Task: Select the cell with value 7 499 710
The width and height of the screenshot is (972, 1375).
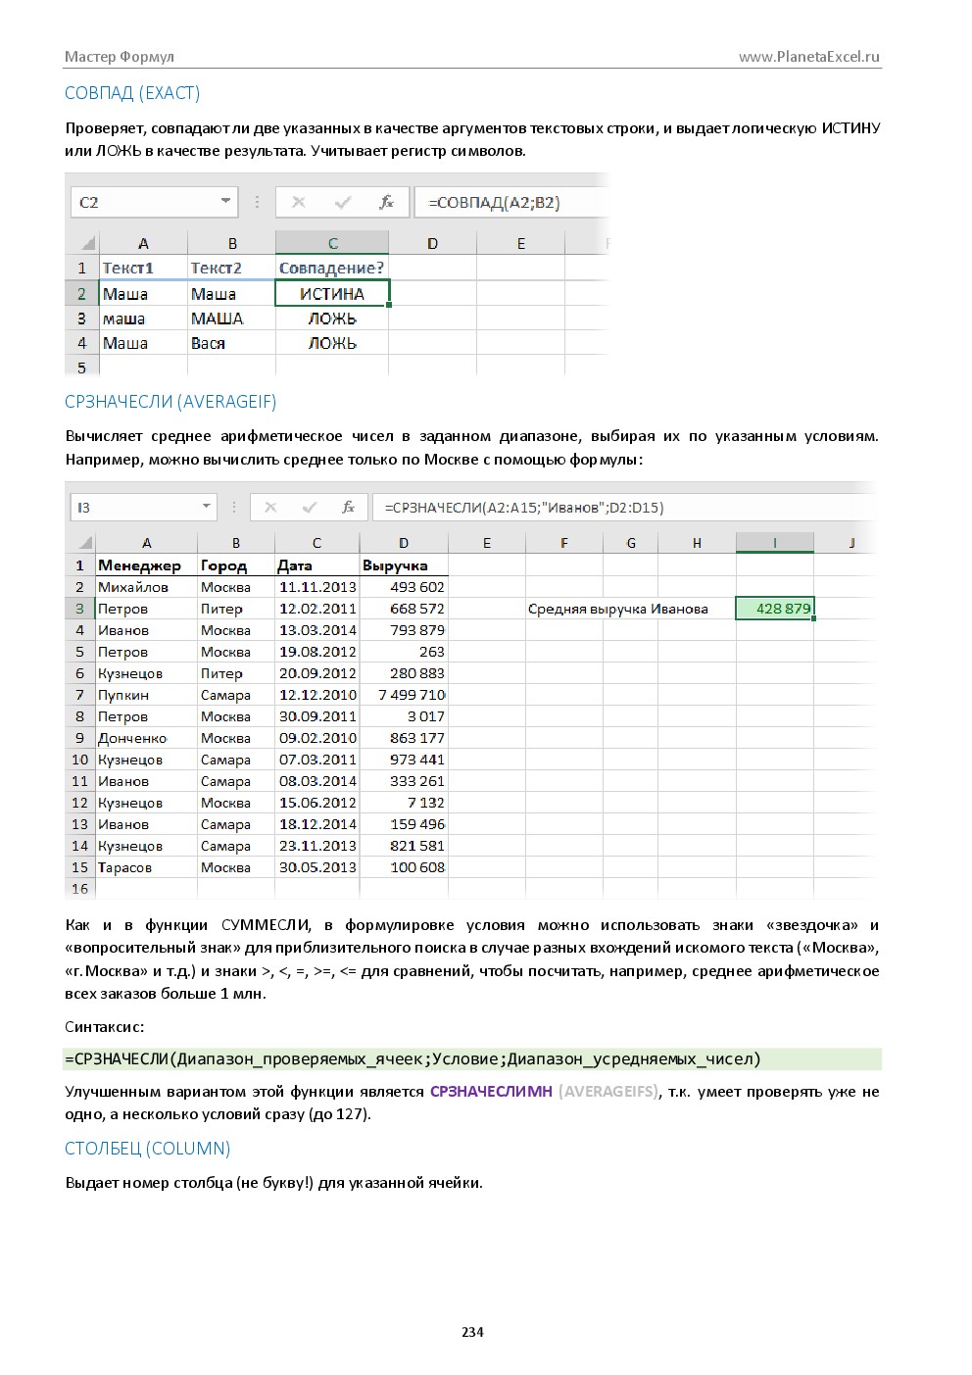Action: coord(404,695)
